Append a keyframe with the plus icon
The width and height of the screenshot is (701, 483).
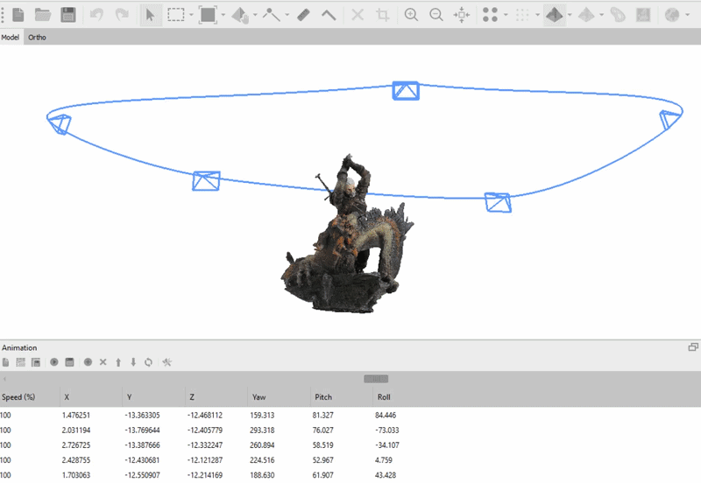89,362
